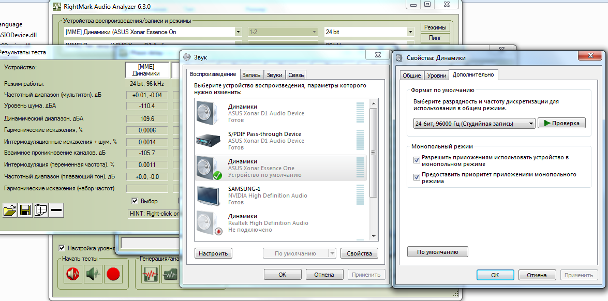The image size is (608, 301).
Task: Click the black minus remove-result icon
Action: pyautogui.click(x=56, y=210)
